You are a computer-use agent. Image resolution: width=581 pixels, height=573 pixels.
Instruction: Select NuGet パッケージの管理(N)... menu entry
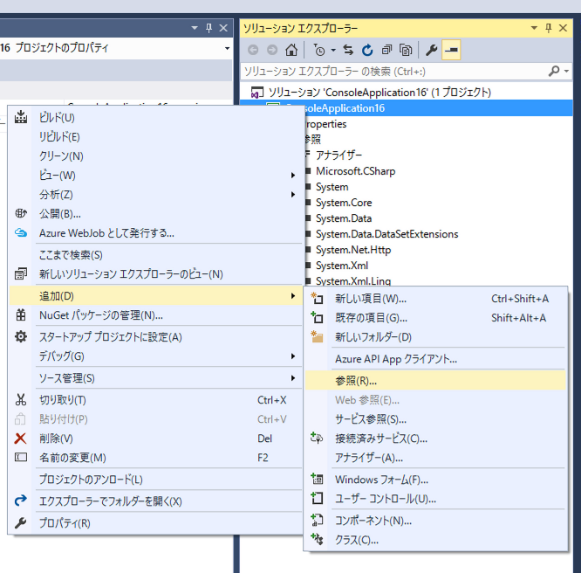coord(101,315)
